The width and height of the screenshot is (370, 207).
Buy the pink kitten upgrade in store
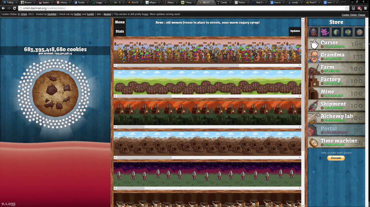(325, 32)
